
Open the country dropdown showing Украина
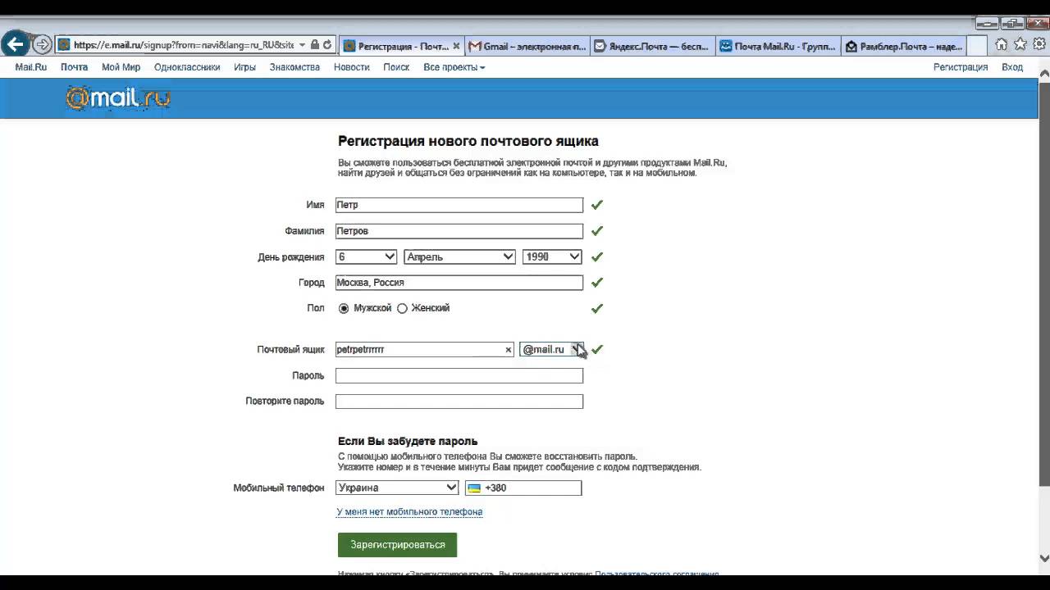[397, 488]
